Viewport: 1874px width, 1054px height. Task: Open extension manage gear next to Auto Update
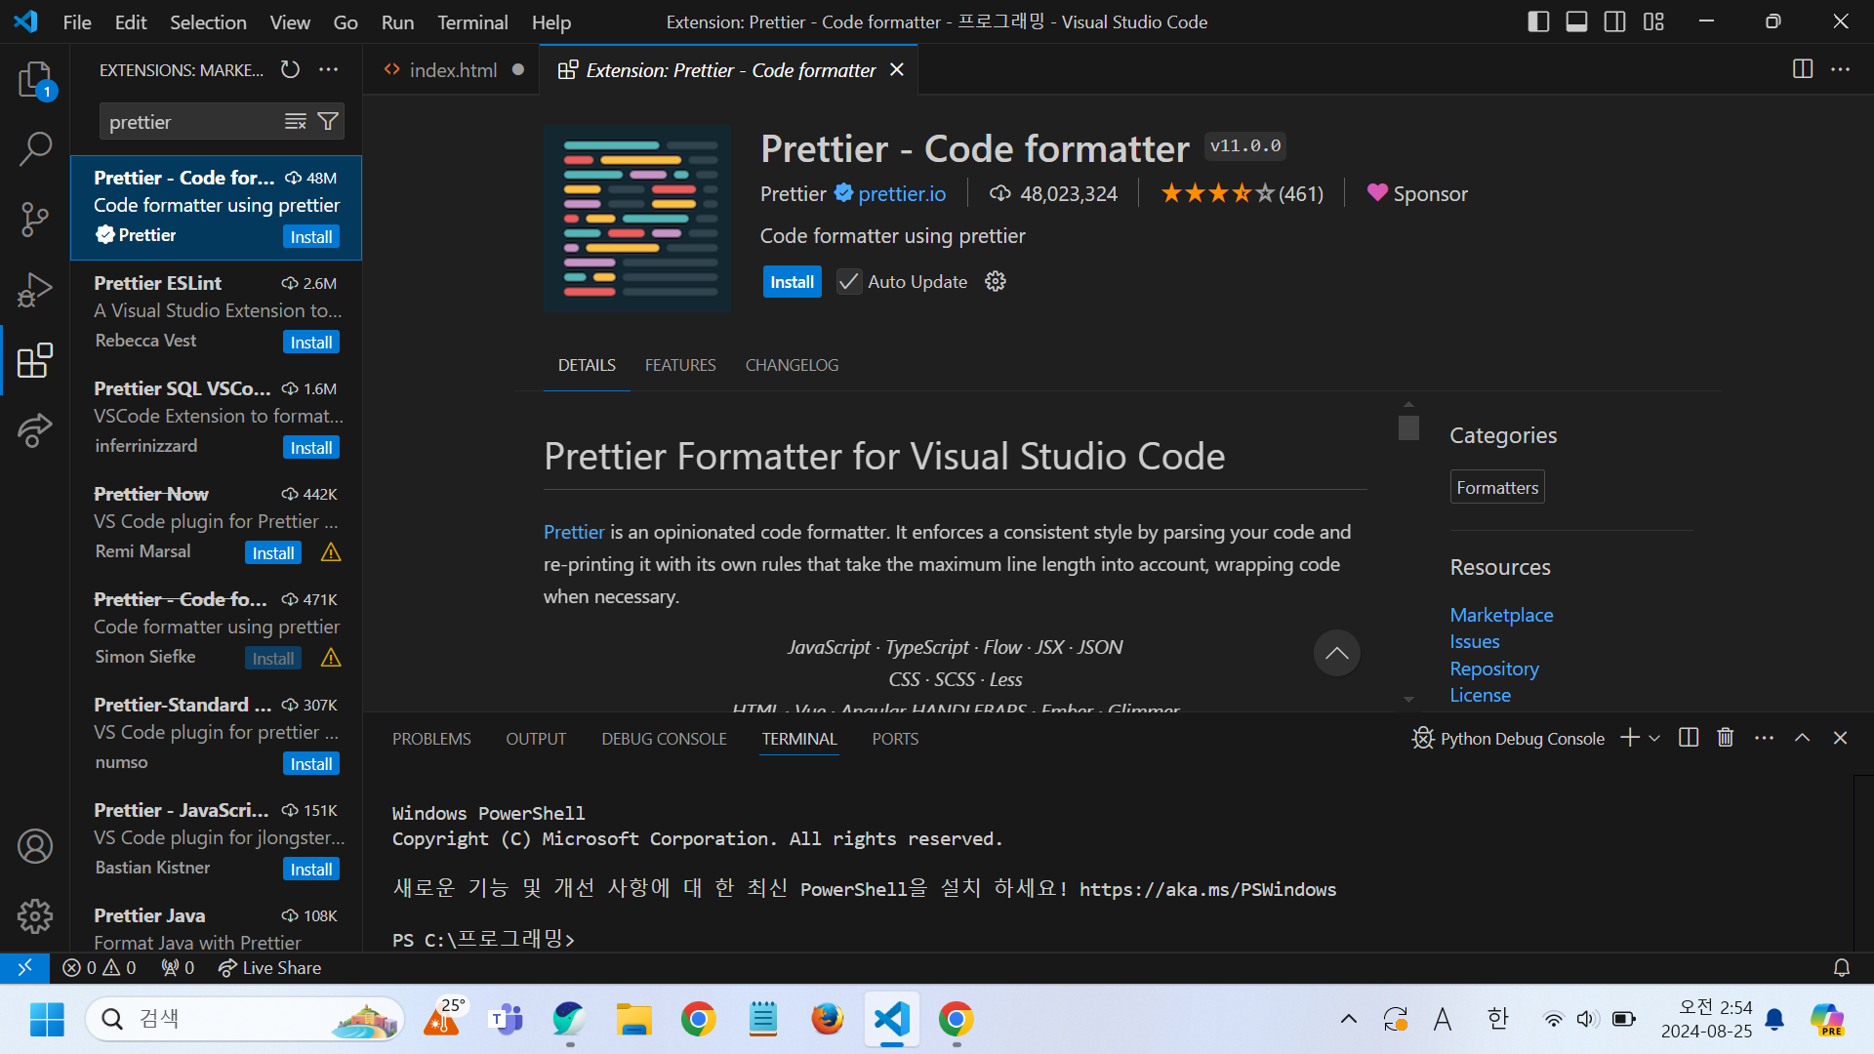[996, 282]
